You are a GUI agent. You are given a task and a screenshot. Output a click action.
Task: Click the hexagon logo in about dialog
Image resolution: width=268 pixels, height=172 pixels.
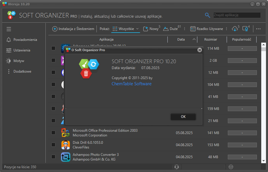pos(89,69)
